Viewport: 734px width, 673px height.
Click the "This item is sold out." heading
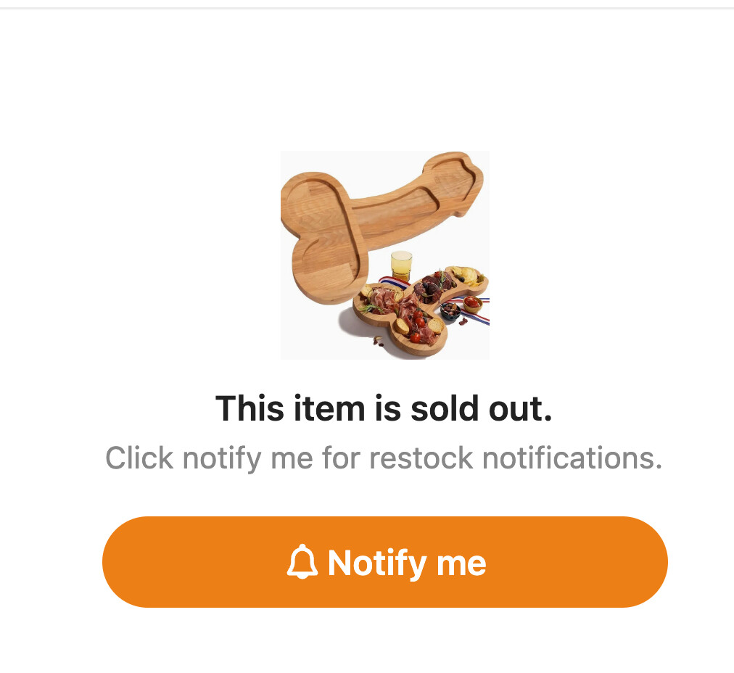(384, 408)
